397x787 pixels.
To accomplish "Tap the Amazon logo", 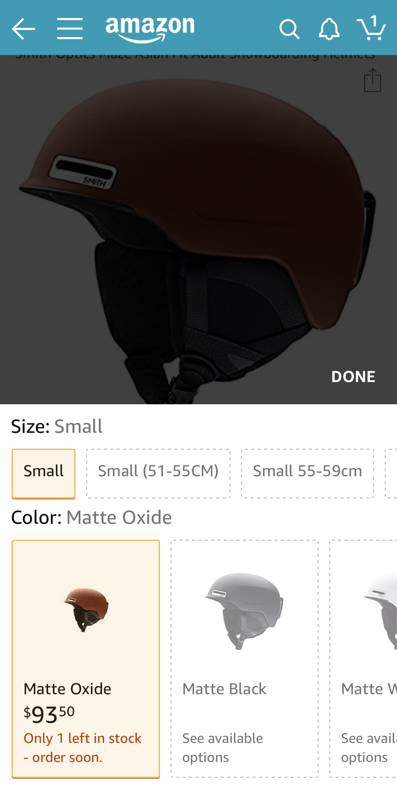I will click(150, 30).
